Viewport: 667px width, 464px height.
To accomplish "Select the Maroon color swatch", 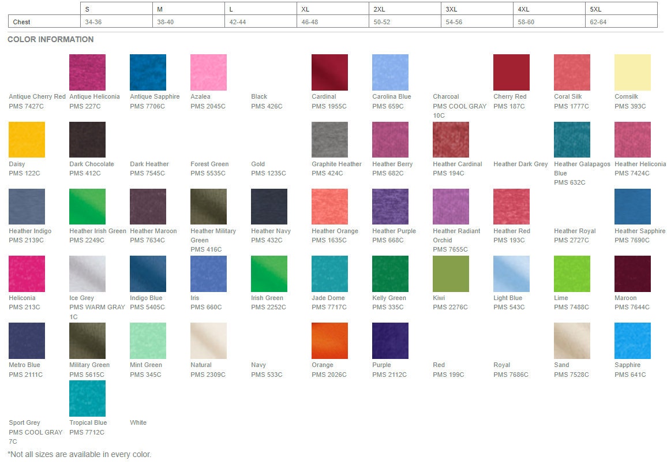I will 632,274.
